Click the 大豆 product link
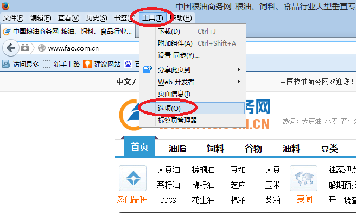The image size is (356, 213). [x=272, y=170]
